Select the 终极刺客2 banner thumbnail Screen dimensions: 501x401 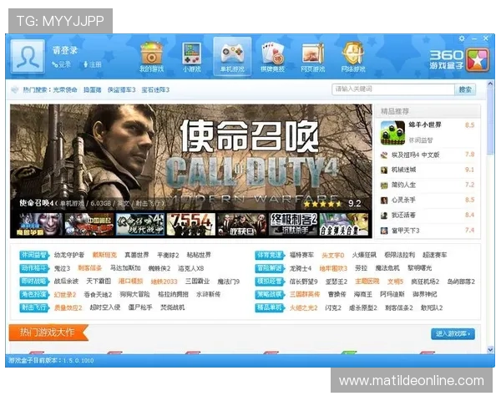(x=293, y=225)
